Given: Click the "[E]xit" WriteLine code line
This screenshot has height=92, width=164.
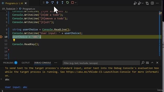Looking at the screenshot, I should pos(33,22).
